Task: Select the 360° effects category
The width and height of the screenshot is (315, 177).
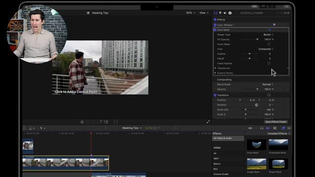Action: tap(216, 158)
